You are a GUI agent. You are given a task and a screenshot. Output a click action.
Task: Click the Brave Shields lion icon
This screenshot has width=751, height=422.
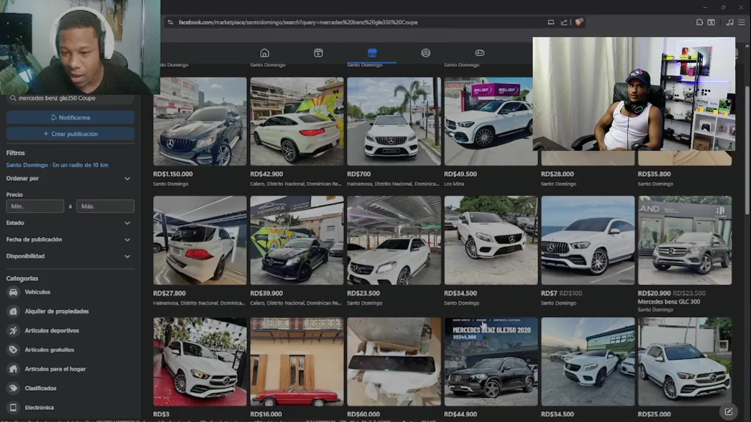pos(579,22)
